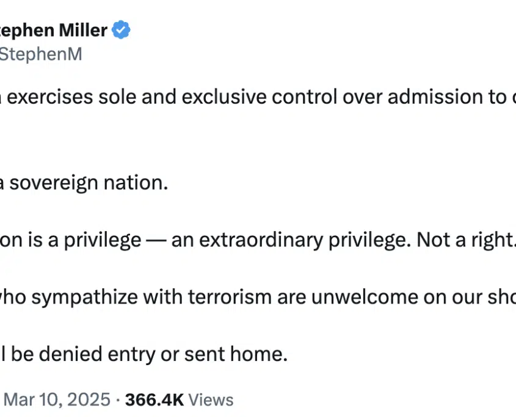Open Stephen Miller's profile via display name
Screen dimensions: 516x417
(54, 30)
